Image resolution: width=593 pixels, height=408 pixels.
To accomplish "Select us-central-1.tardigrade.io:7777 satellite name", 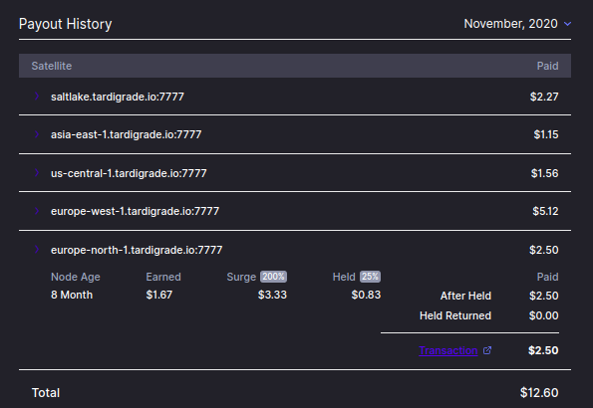I will 129,173.
